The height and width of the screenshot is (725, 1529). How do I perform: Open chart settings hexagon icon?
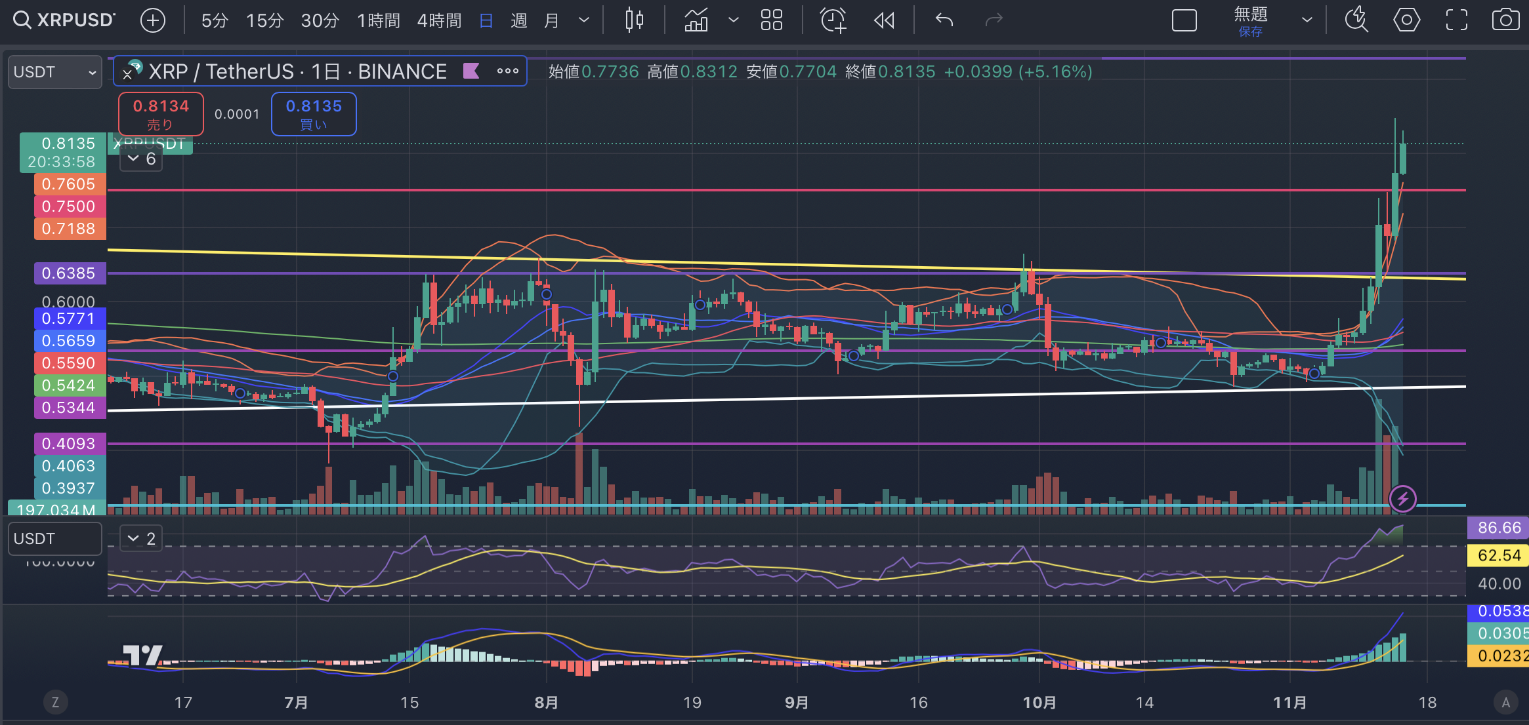(x=1407, y=20)
